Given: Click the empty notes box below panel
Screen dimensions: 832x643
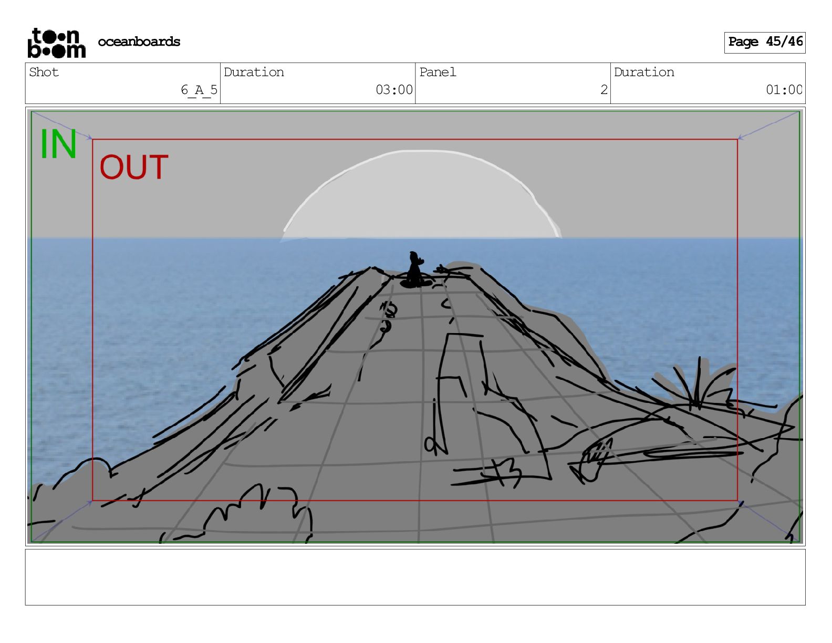Looking at the screenshot, I should tap(415, 577).
